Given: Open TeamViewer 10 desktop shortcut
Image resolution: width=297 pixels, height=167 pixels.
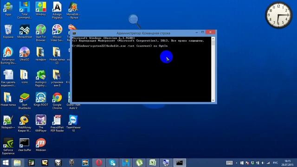Looking at the screenshot, I should point(73,123).
